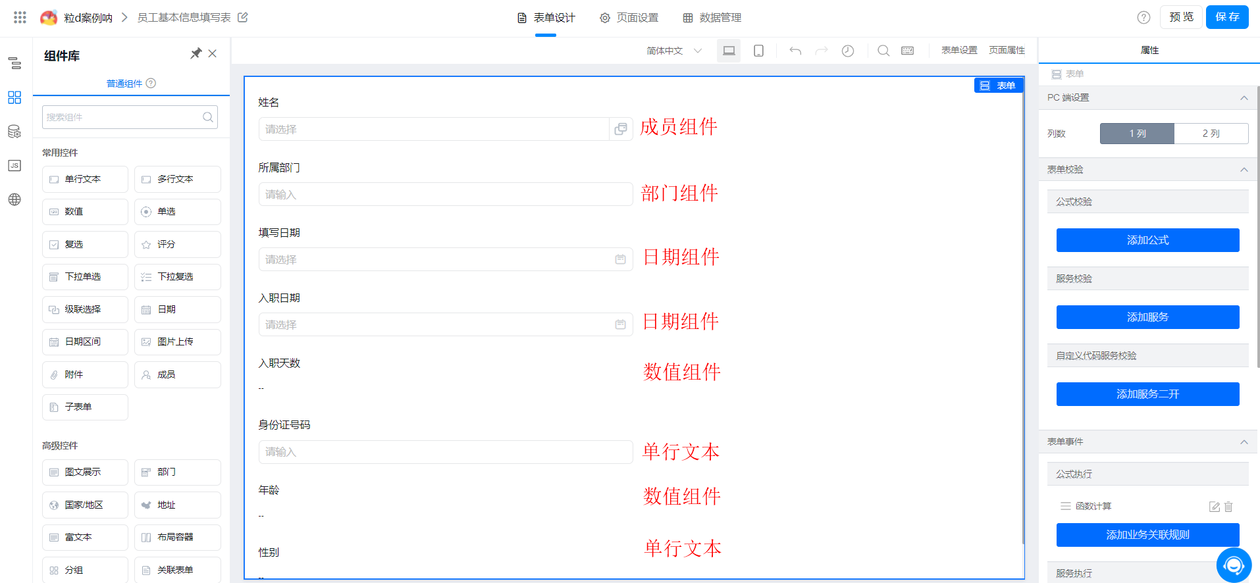Viewport: 1260px width, 583px height.
Task: Open the version history clock icon
Action: tap(848, 51)
